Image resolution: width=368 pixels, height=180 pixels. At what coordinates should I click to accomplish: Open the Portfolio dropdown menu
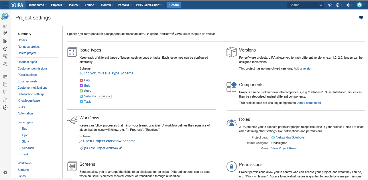[x=125, y=5]
